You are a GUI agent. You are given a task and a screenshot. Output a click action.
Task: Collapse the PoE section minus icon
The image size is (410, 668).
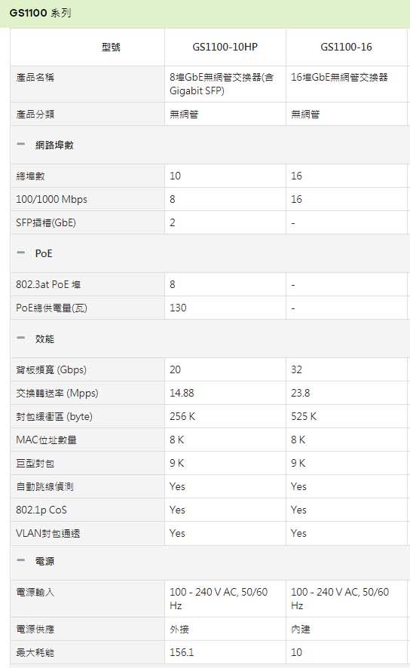pyautogui.click(x=21, y=253)
